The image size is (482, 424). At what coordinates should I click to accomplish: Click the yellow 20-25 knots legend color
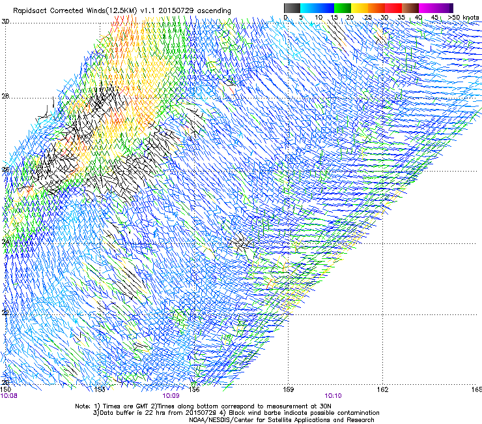(360, 8)
